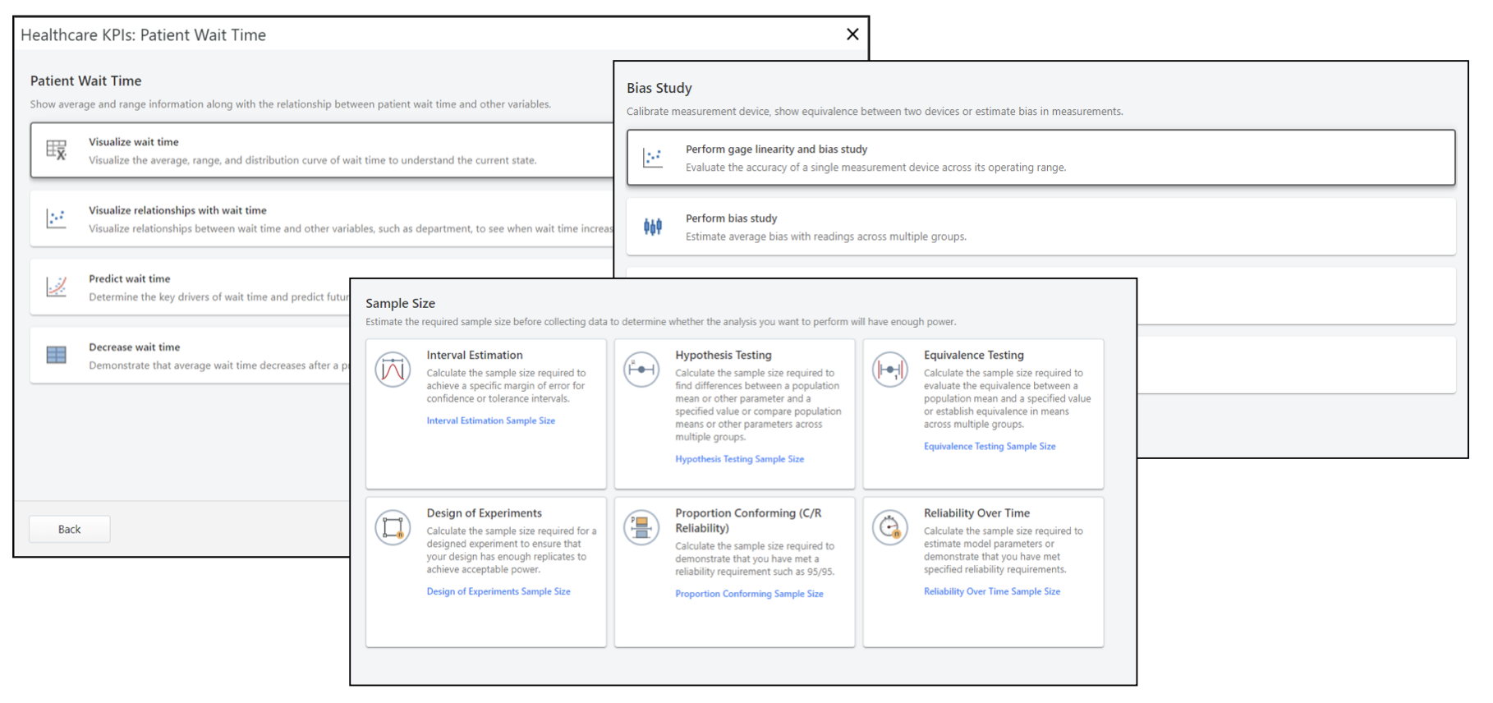Select Perform gage linearity and bias study
The image size is (1493, 703).
click(x=1041, y=157)
